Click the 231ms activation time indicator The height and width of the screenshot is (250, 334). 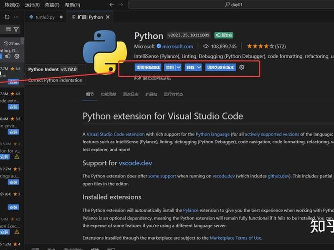[12, 43]
